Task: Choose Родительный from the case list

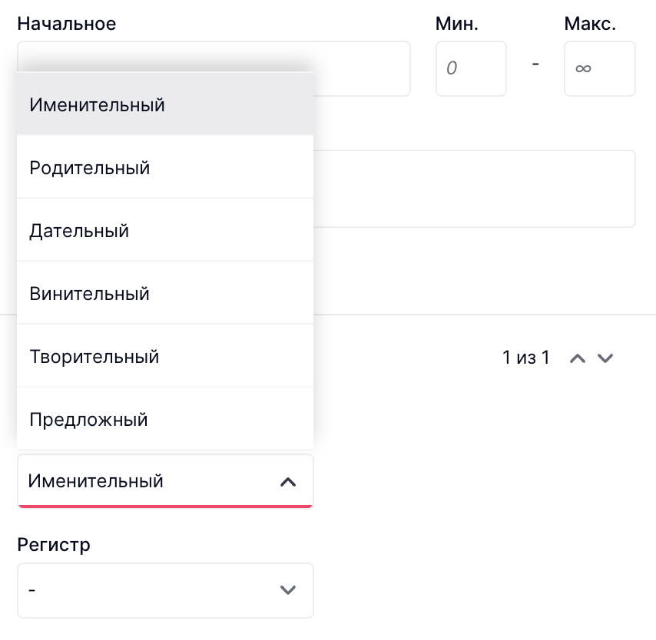Action: pyautogui.click(x=165, y=167)
